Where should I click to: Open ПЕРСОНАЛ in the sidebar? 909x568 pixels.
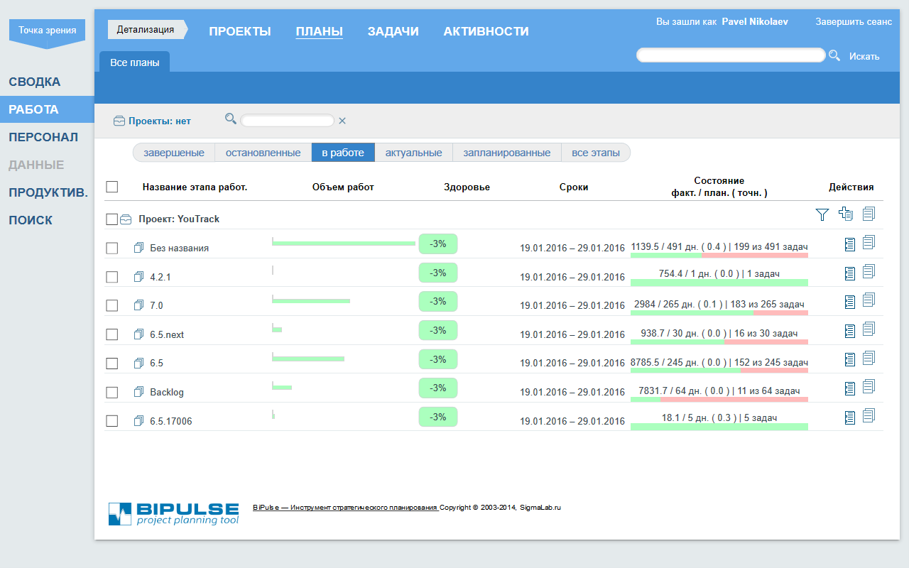click(x=43, y=137)
